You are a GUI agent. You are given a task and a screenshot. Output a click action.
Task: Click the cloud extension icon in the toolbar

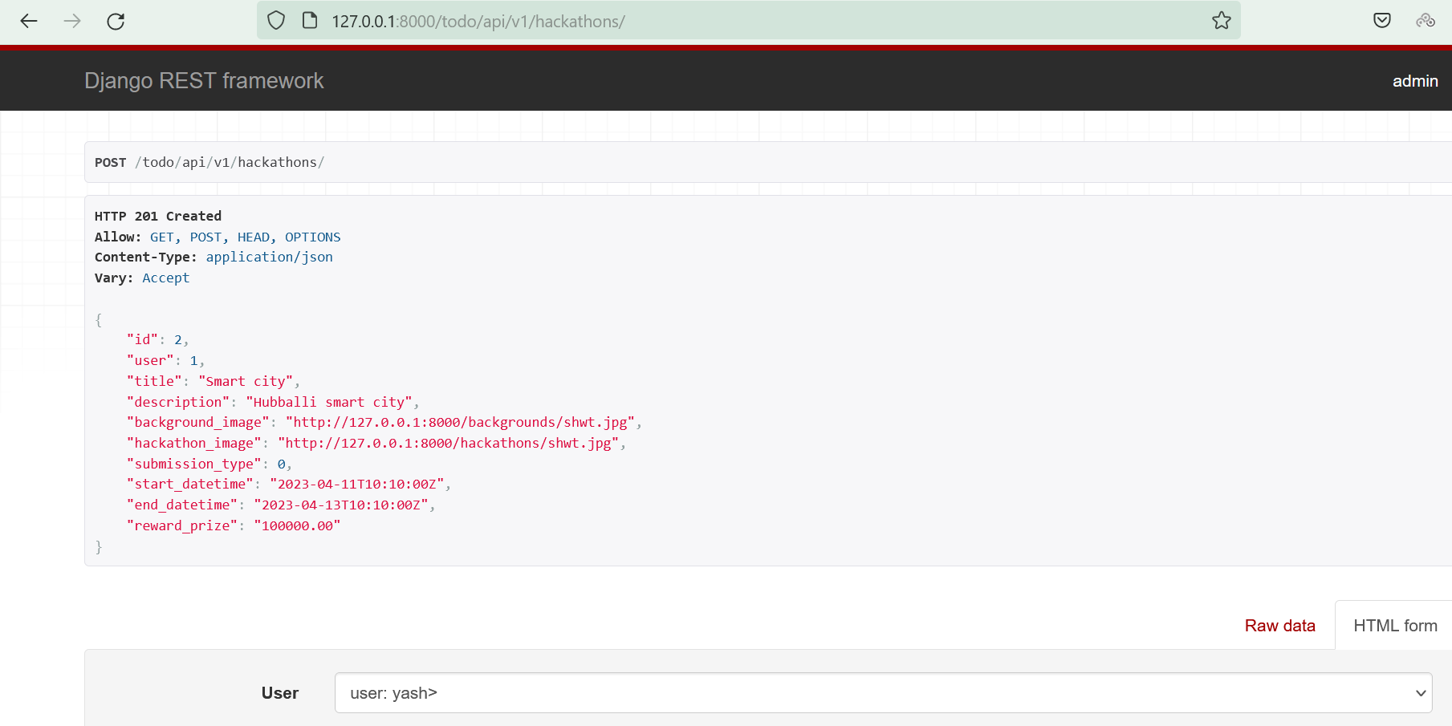pos(1426,21)
